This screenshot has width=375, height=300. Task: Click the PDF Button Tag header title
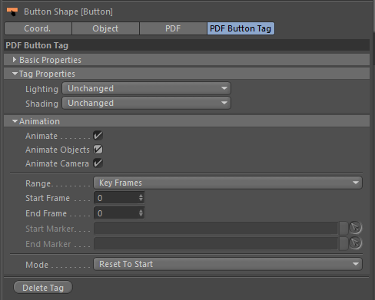(x=37, y=45)
